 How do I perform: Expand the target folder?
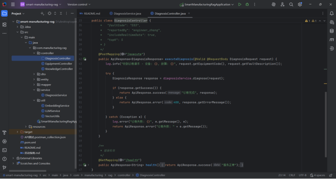[x=17, y=132]
